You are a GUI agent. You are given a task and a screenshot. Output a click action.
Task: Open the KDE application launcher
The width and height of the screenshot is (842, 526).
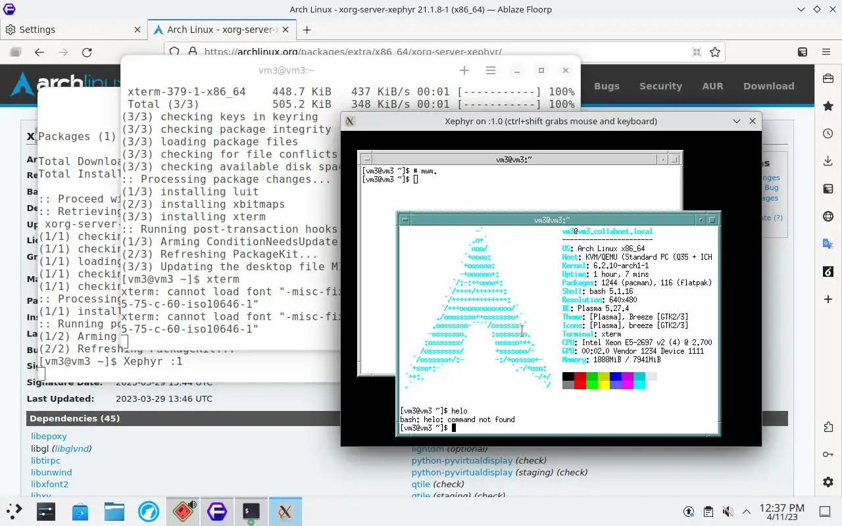point(14,512)
